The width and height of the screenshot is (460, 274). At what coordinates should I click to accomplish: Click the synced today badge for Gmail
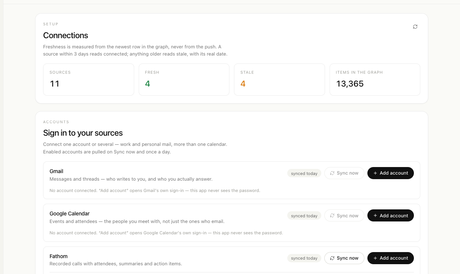coord(304,173)
